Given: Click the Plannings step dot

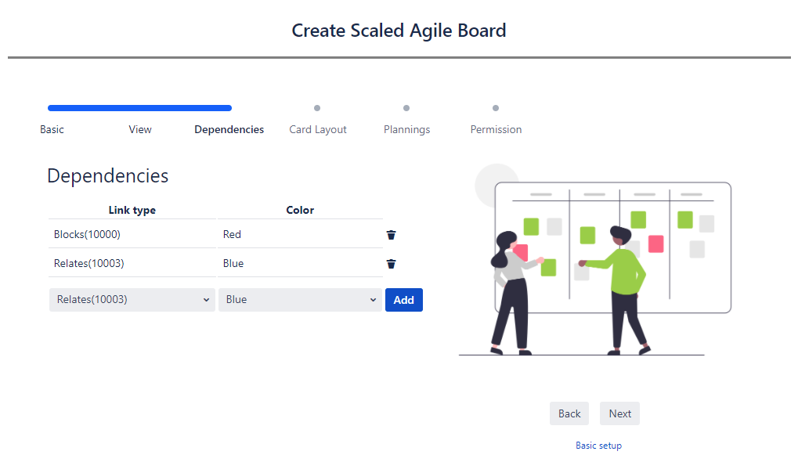Looking at the screenshot, I should 406,108.
